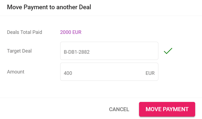Click the Amount label
This screenshot has height=119, width=202.
pos(16,72)
